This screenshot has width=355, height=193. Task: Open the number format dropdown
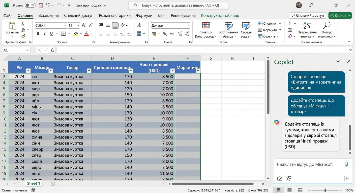[x=188, y=25]
